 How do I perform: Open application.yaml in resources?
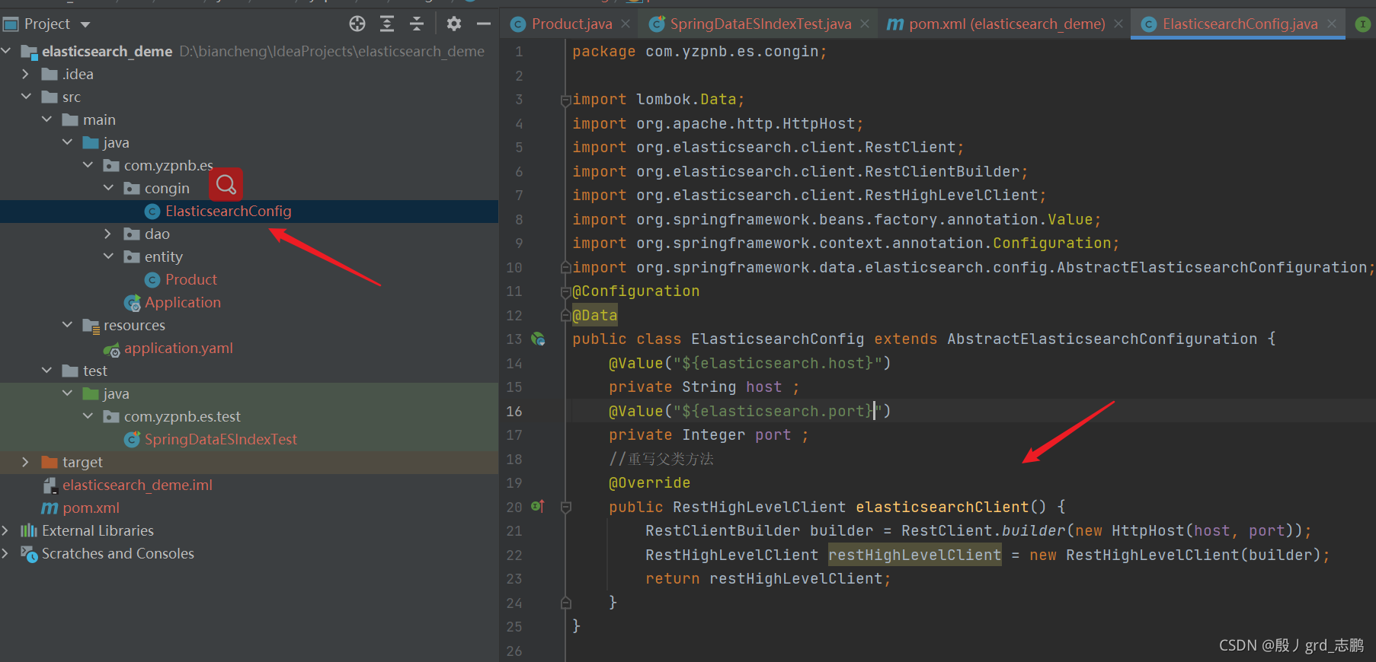[x=178, y=348]
